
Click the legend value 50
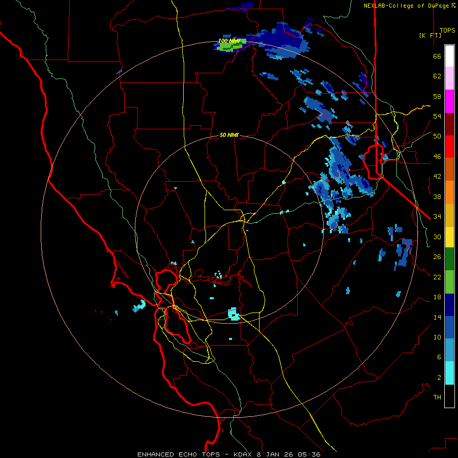tap(437, 136)
